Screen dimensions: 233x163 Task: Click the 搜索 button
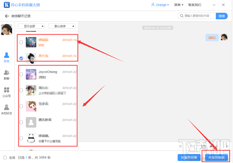(x=222, y=16)
